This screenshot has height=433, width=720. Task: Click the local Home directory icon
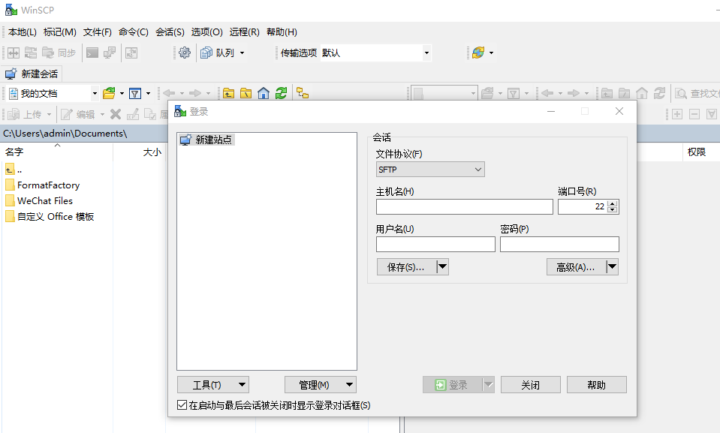coord(264,93)
